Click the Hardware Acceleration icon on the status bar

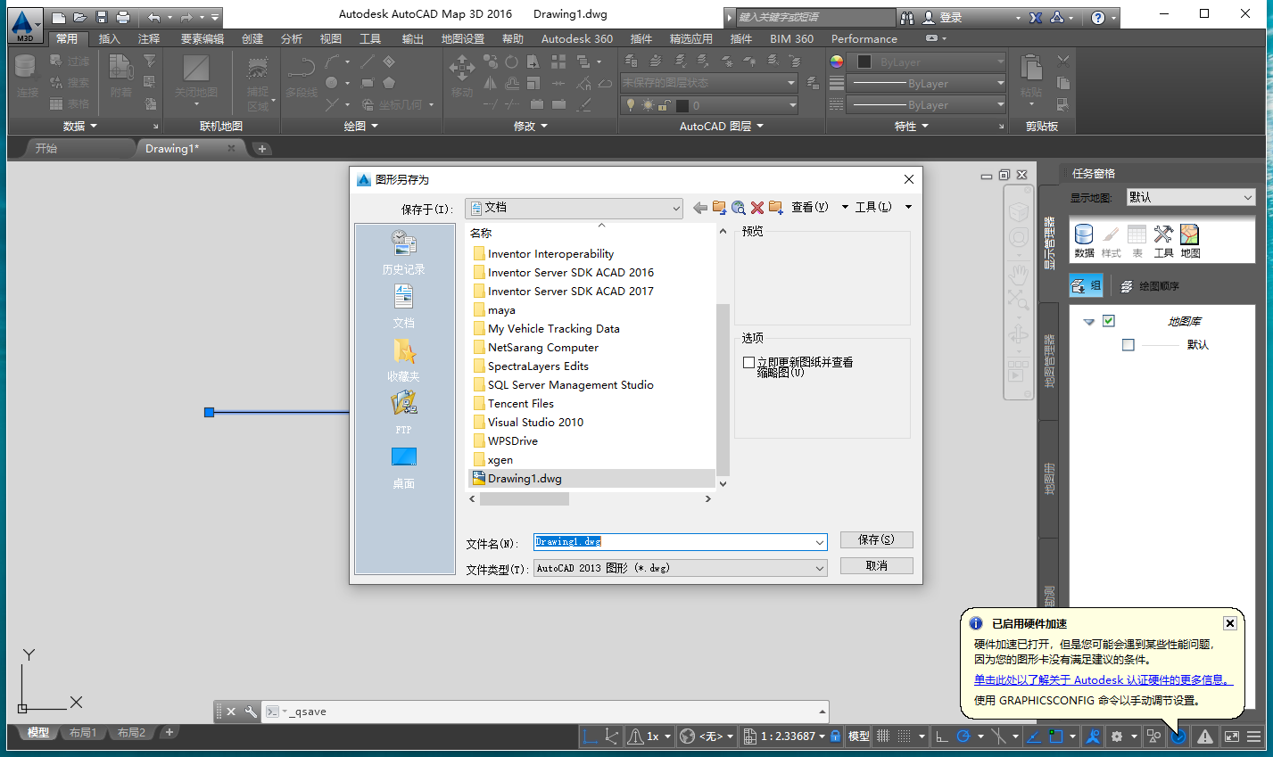pyautogui.click(x=1178, y=736)
